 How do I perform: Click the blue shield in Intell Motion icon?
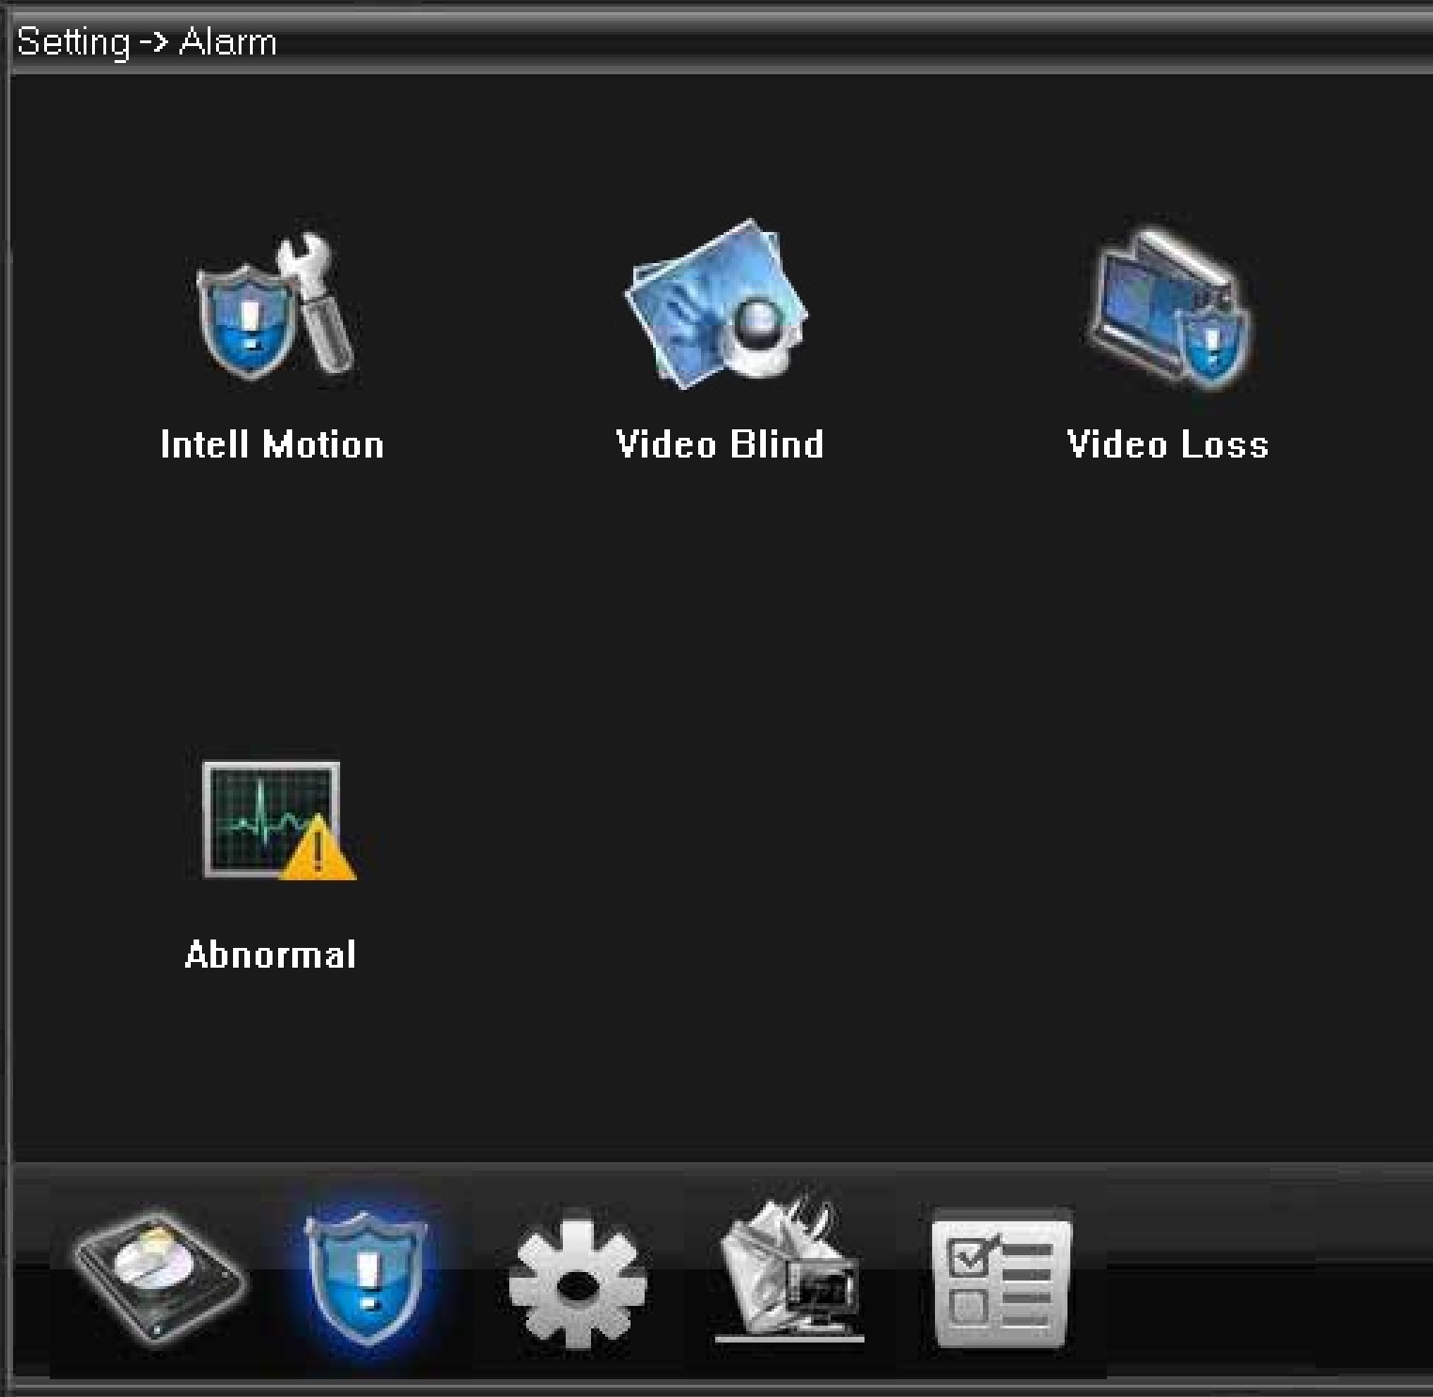[246, 319]
